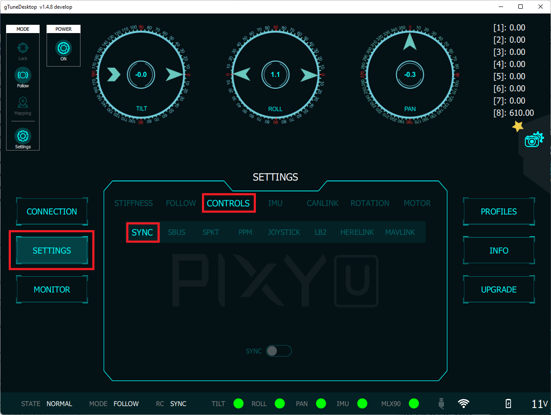Switch to the MOTOR settings tab
Screen dimensions: 551x415
click(x=417, y=203)
